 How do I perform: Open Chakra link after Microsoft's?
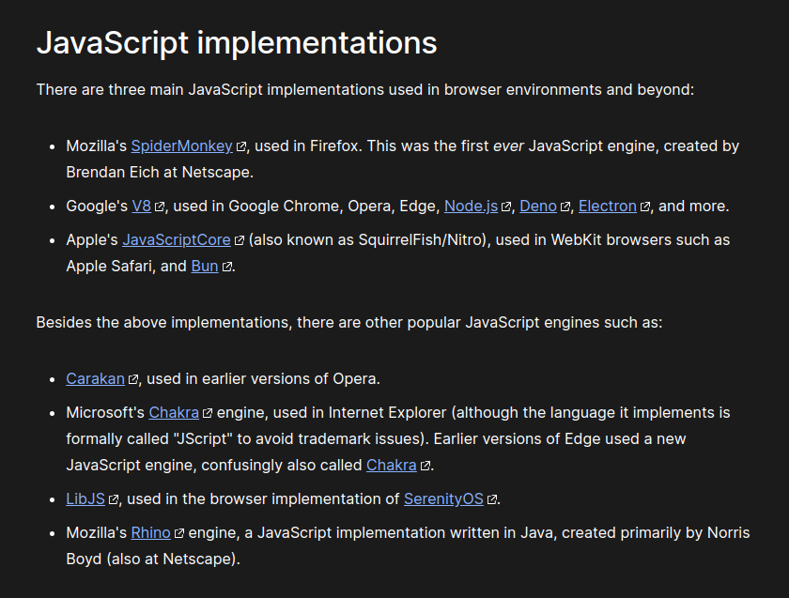pos(174,412)
